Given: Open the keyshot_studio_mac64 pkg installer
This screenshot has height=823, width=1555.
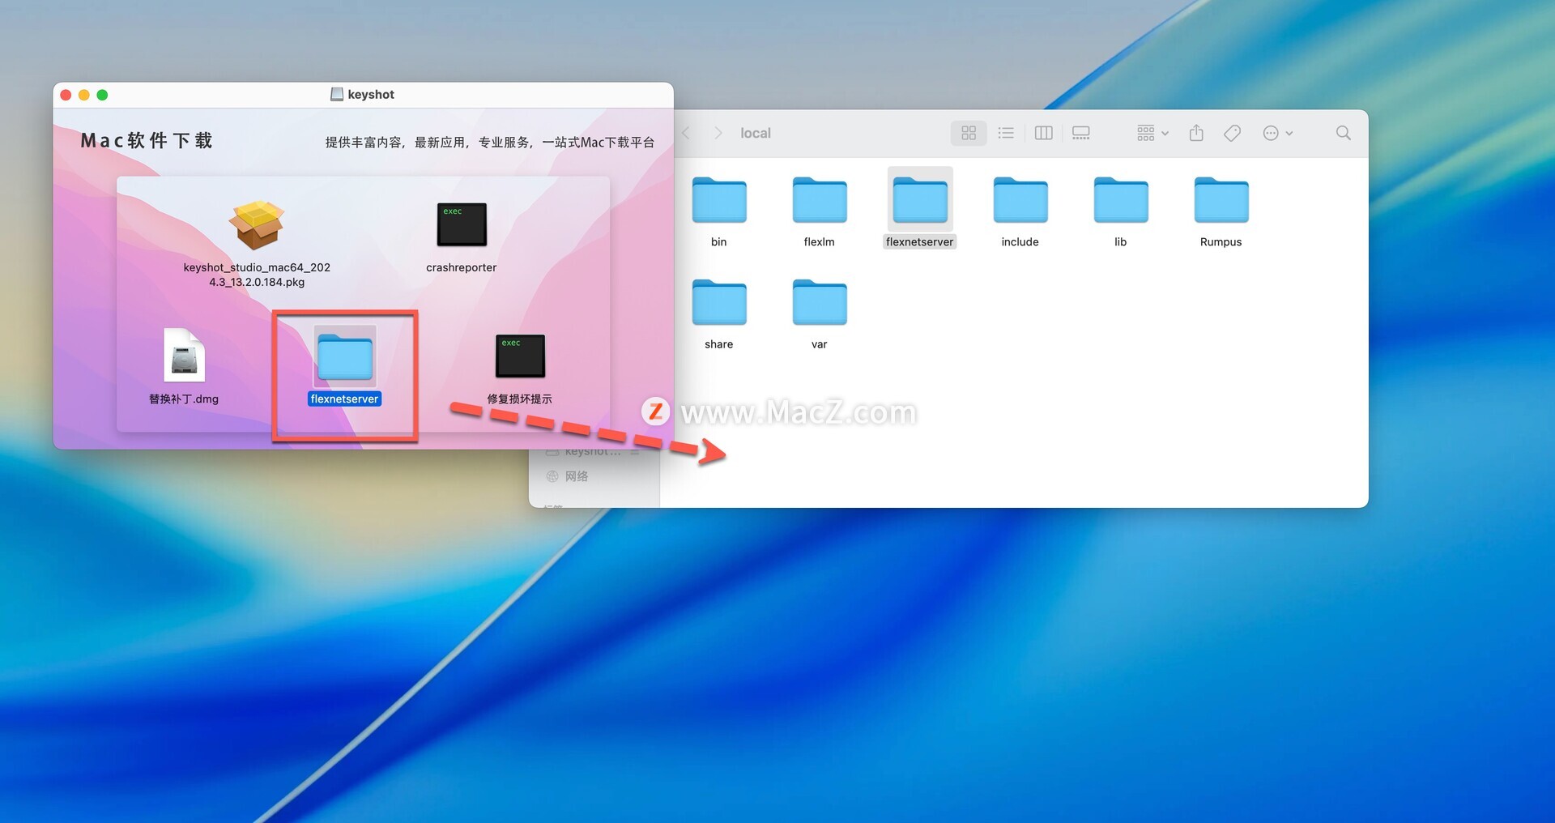Looking at the screenshot, I should pyautogui.click(x=257, y=225).
